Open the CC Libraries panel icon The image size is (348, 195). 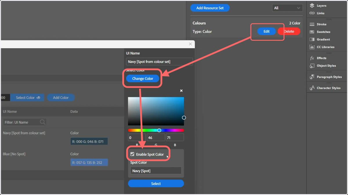tap(312, 47)
